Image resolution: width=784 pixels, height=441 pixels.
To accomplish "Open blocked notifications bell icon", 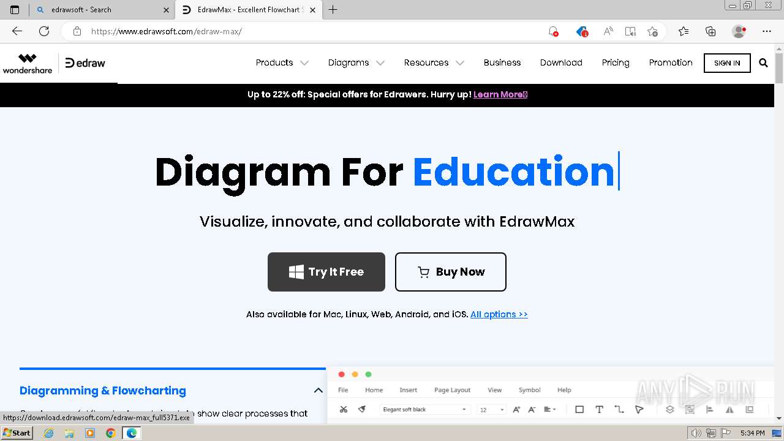I will 553,31.
